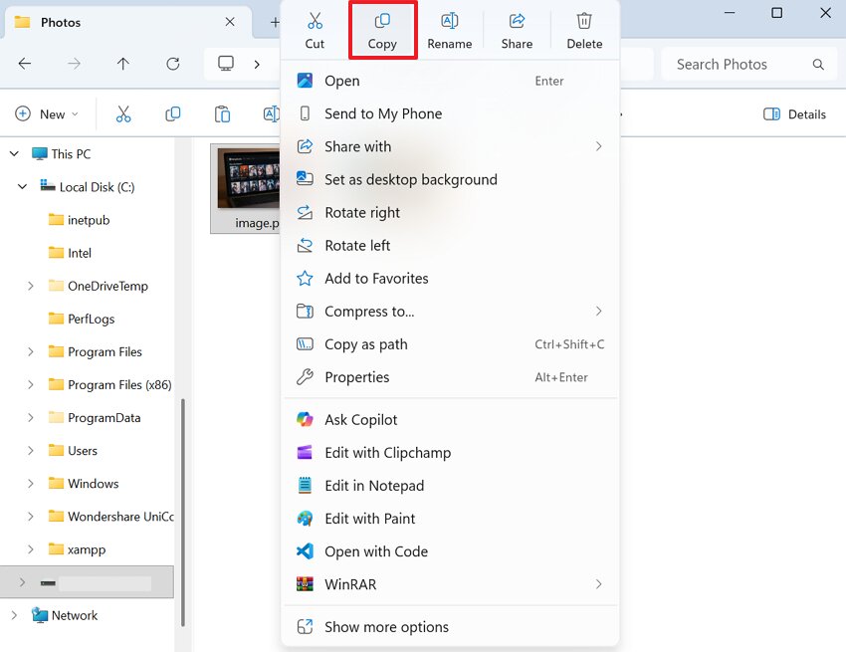
Task: Click the address bar chevron after monitor icon
Action: click(257, 65)
